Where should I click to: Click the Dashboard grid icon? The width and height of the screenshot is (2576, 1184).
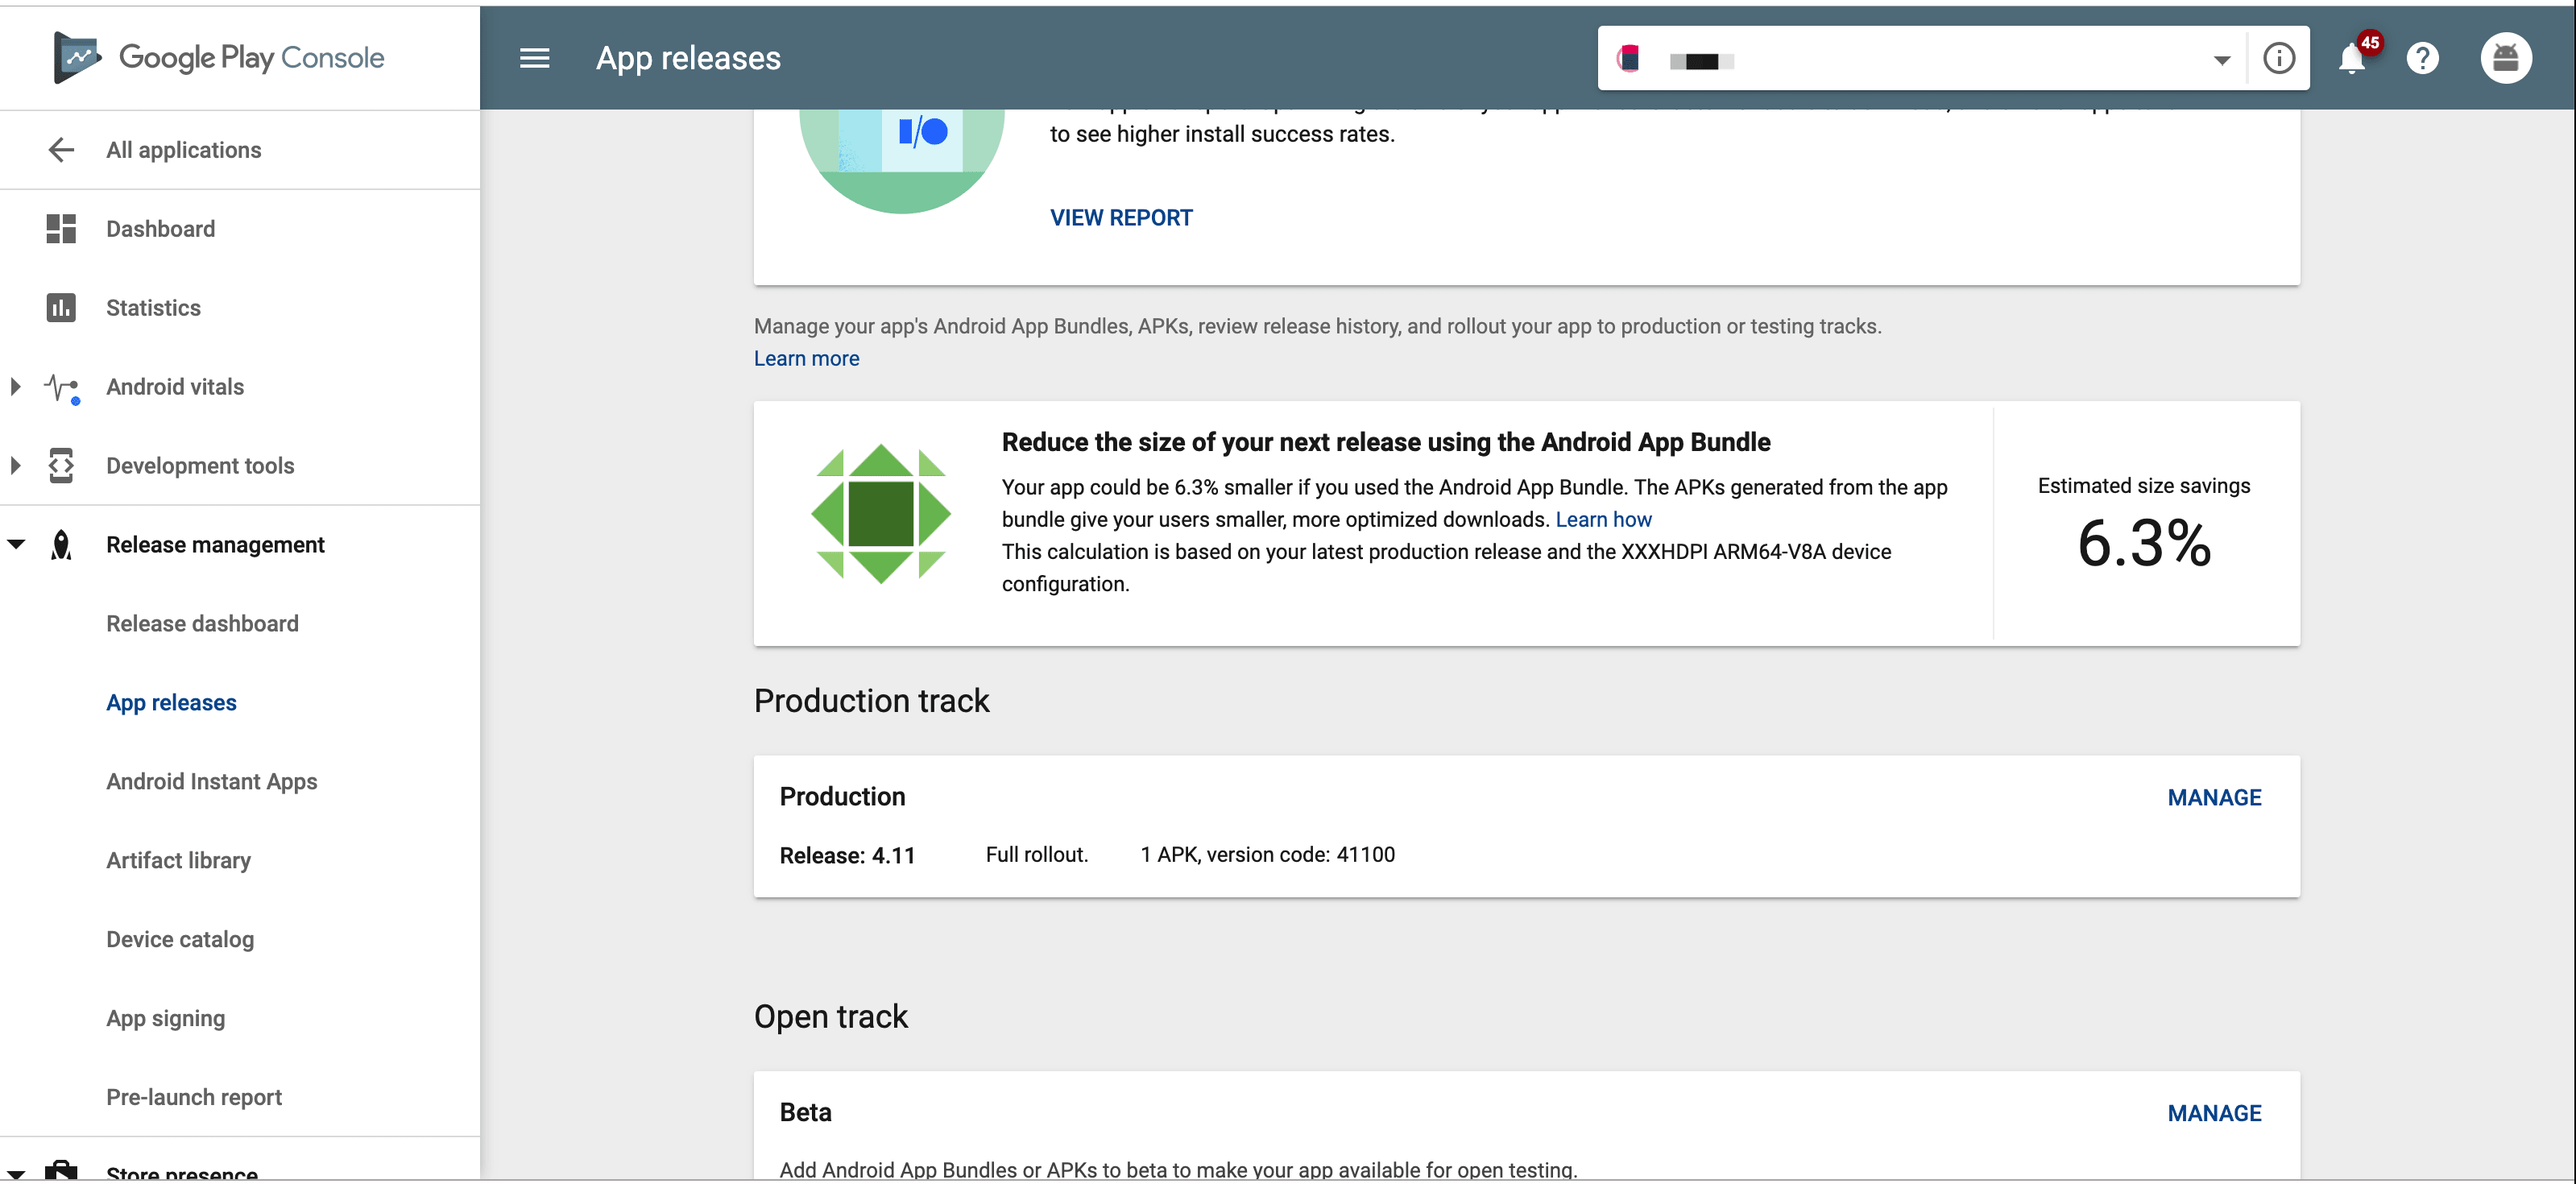coord(61,229)
